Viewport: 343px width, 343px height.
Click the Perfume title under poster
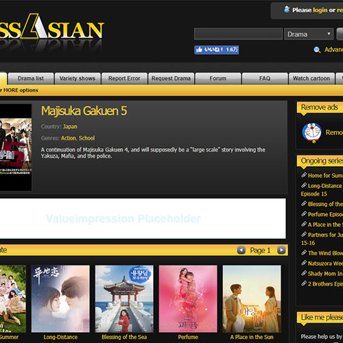click(x=188, y=337)
